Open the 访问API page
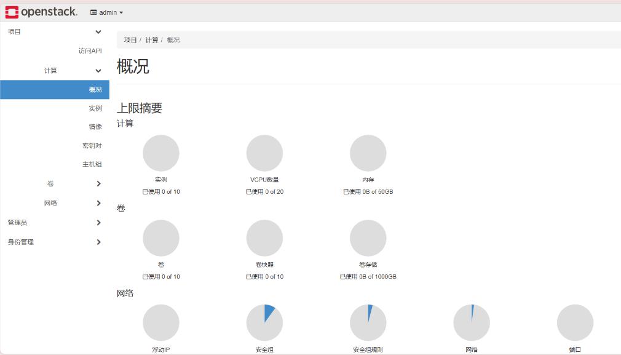The image size is (621, 355). [x=90, y=51]
